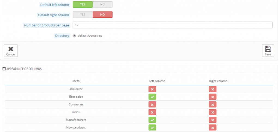Enable right column for Manufacturers

point(213,120)
